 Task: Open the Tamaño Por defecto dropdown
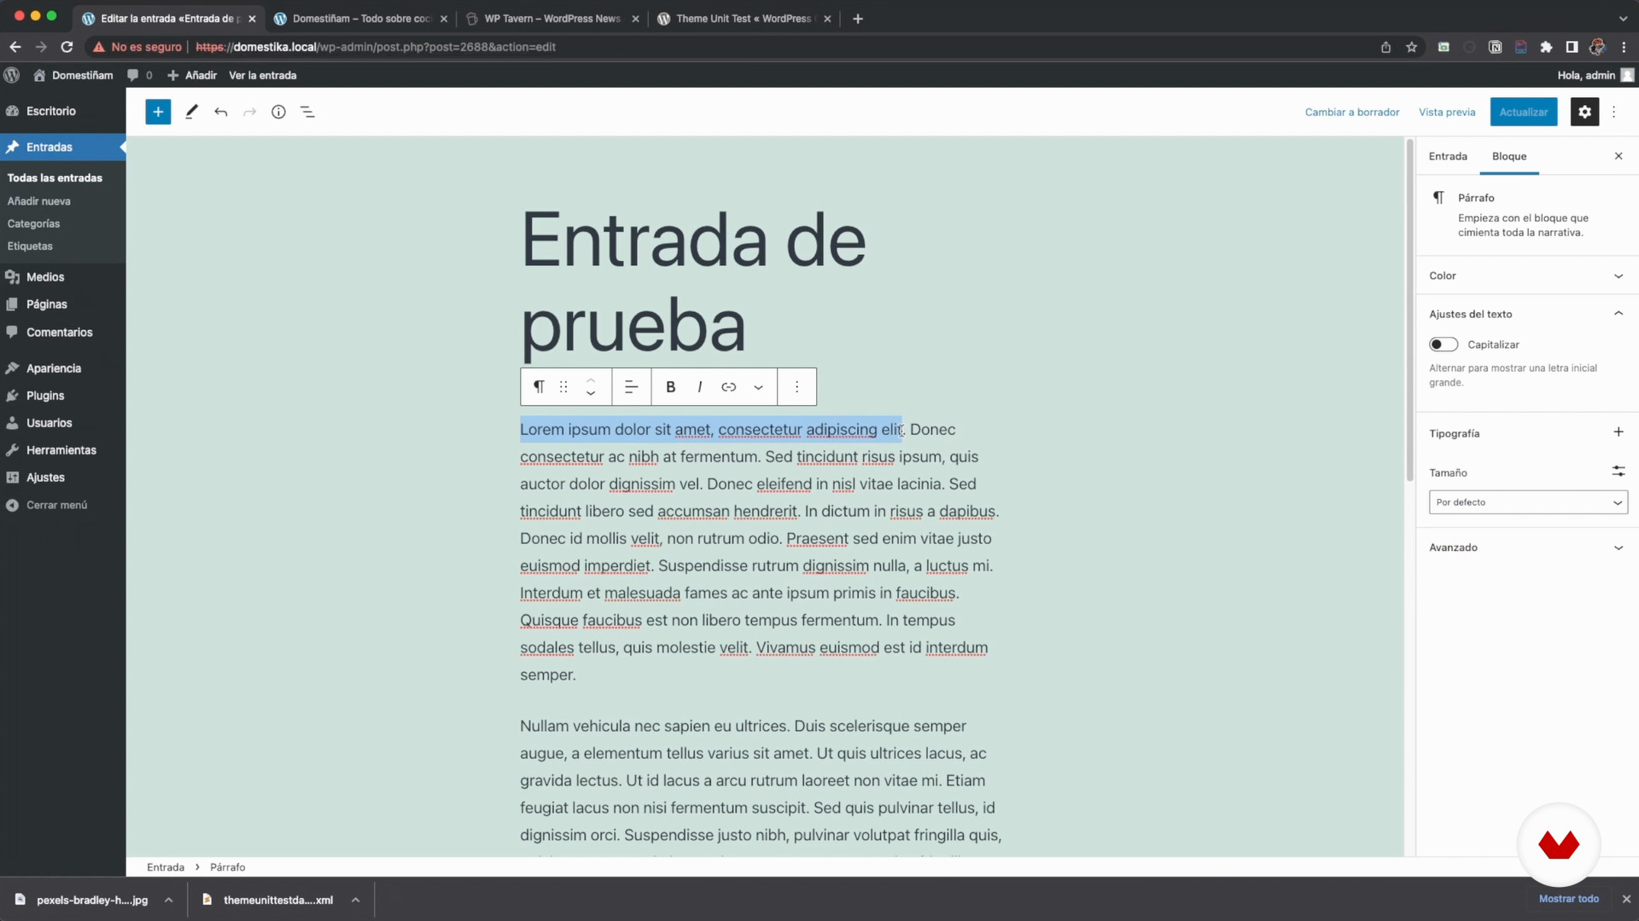click(1528, 502)
